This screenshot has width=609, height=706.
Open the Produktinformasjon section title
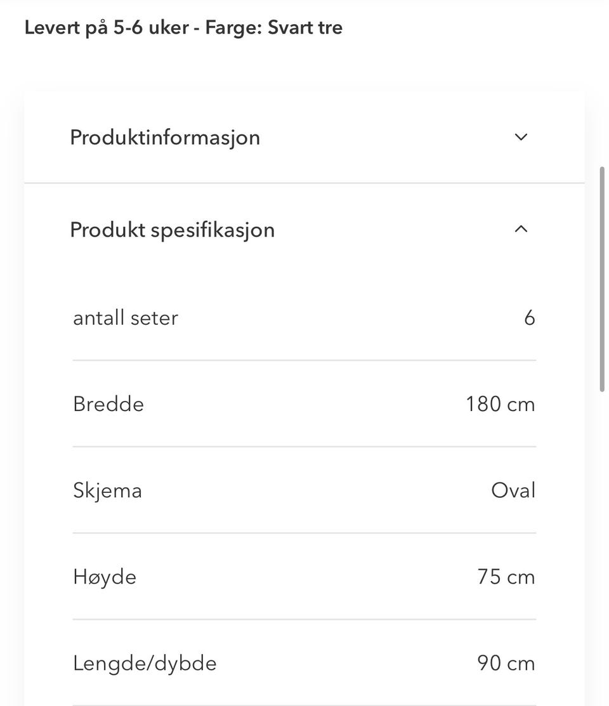tap(165, 137)
